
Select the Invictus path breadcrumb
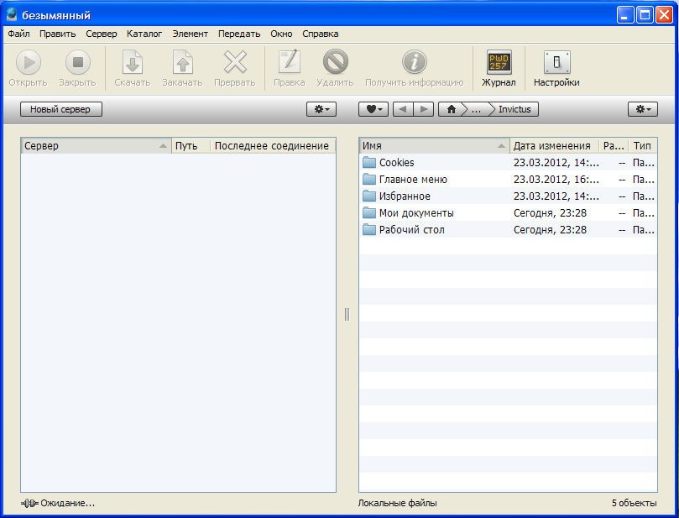click(x=514, y=109)
